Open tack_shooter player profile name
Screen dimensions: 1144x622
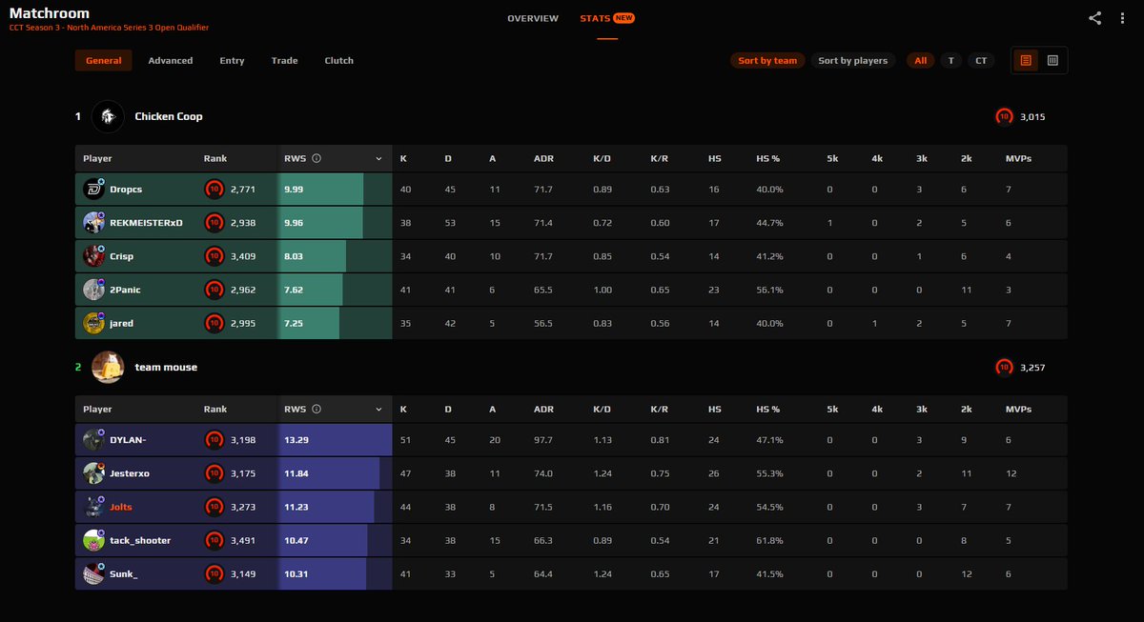140,540
